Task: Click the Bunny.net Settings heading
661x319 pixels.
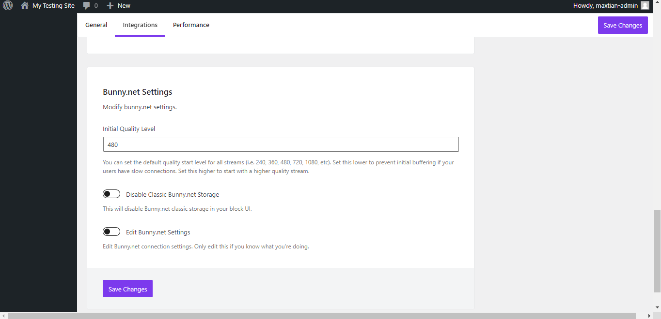Action: point(138,92)
